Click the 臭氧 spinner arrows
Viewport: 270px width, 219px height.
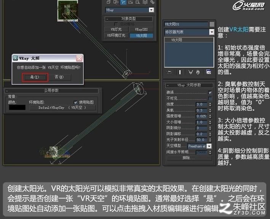click(x=210, y=110)
